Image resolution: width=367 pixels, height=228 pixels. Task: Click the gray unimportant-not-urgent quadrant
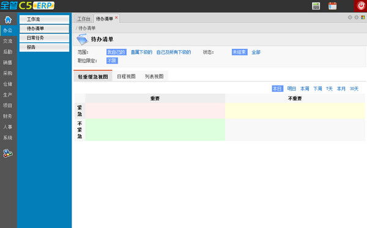click(x=295, y=130)
